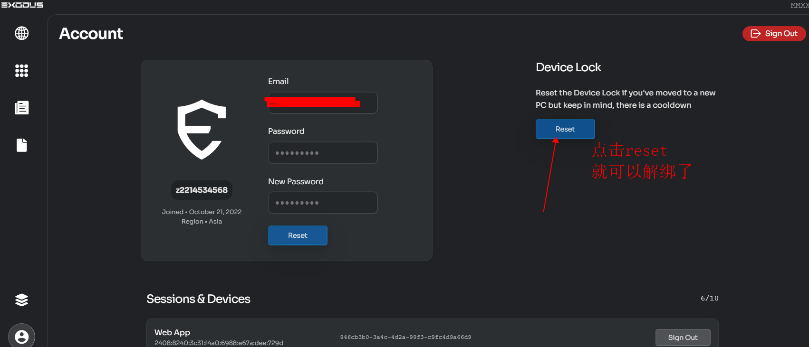Click the red Sign Out button

[774, 34]
